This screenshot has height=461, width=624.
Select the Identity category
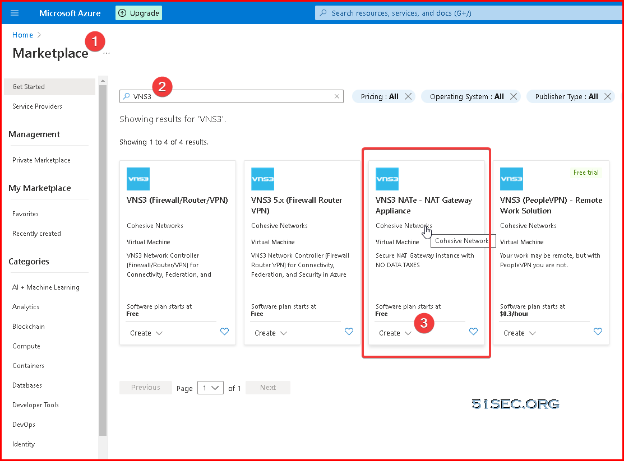pos(24,444)
